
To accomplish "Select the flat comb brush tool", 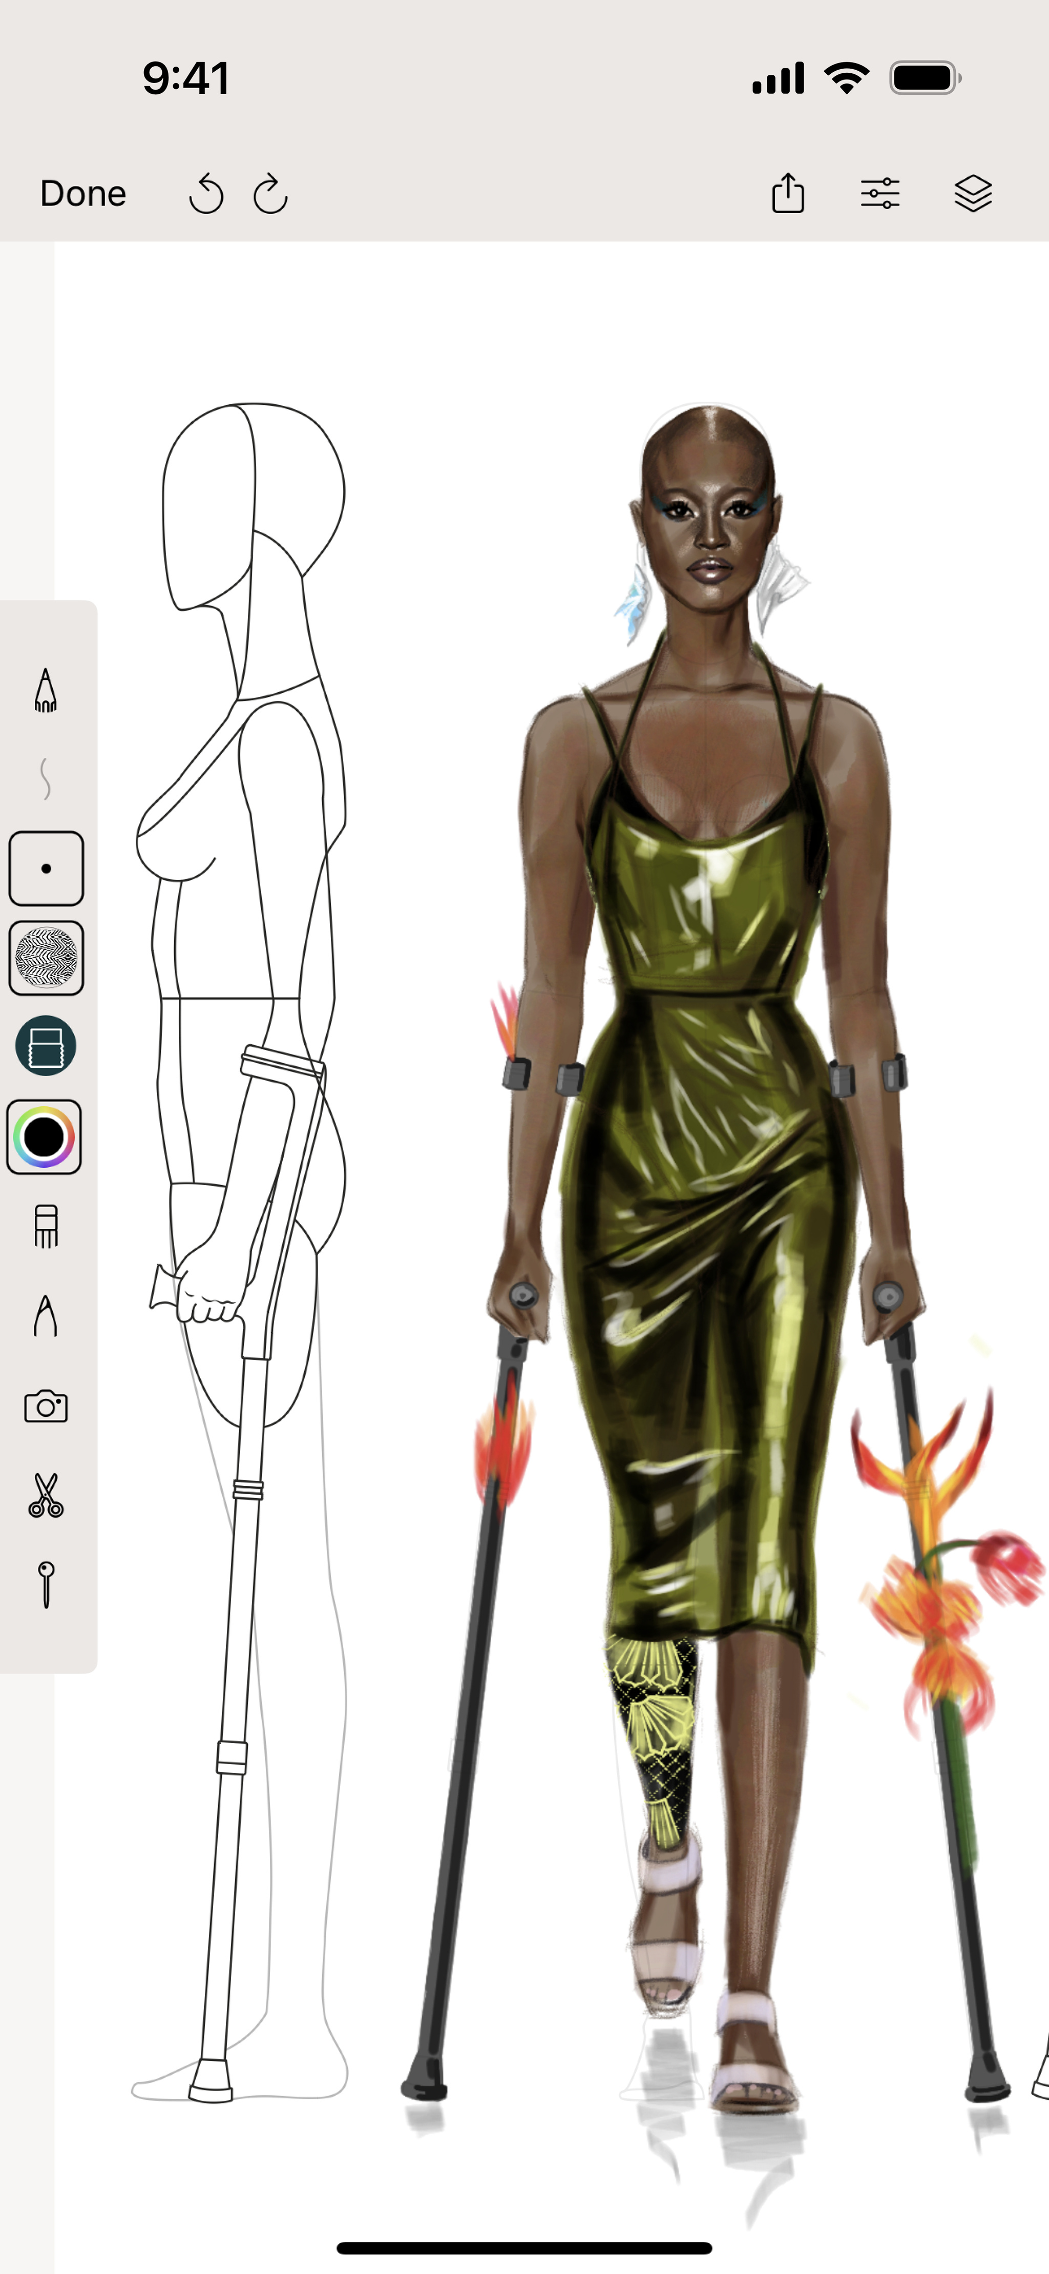I will pos(46,1227).
